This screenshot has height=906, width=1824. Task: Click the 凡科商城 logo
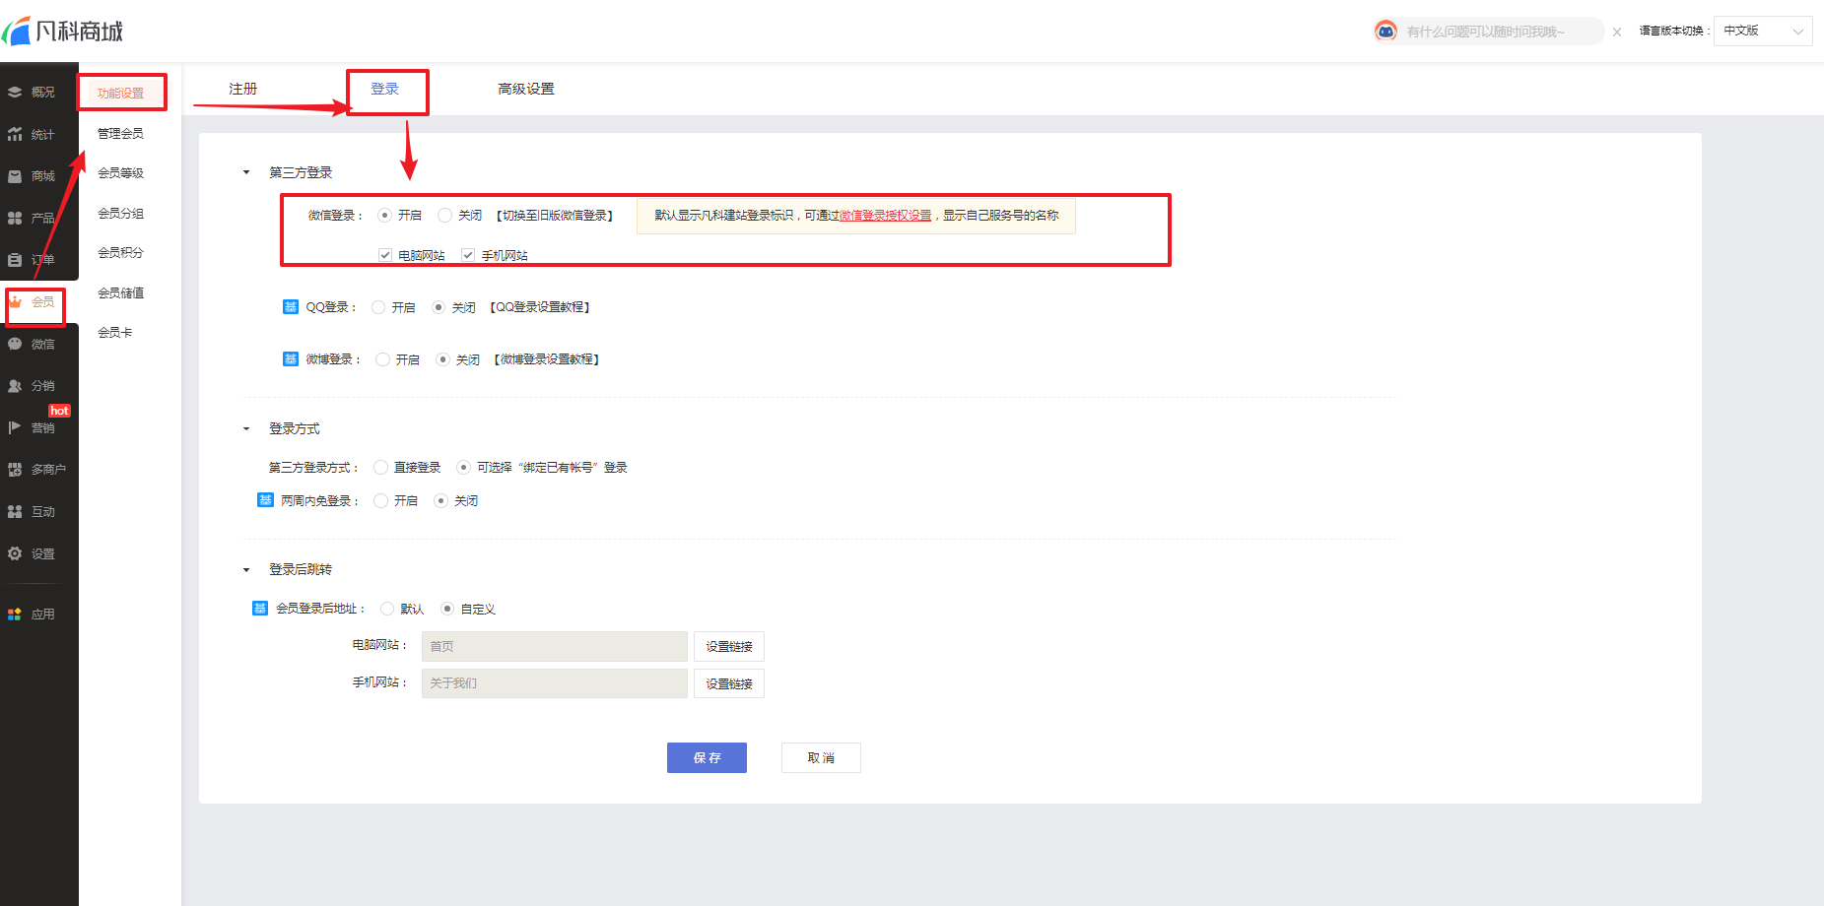(63, 32)
